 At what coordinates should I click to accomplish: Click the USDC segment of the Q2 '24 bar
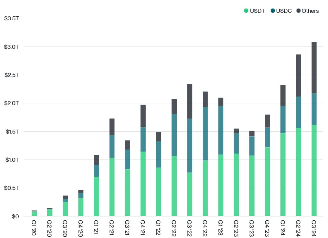298,112
